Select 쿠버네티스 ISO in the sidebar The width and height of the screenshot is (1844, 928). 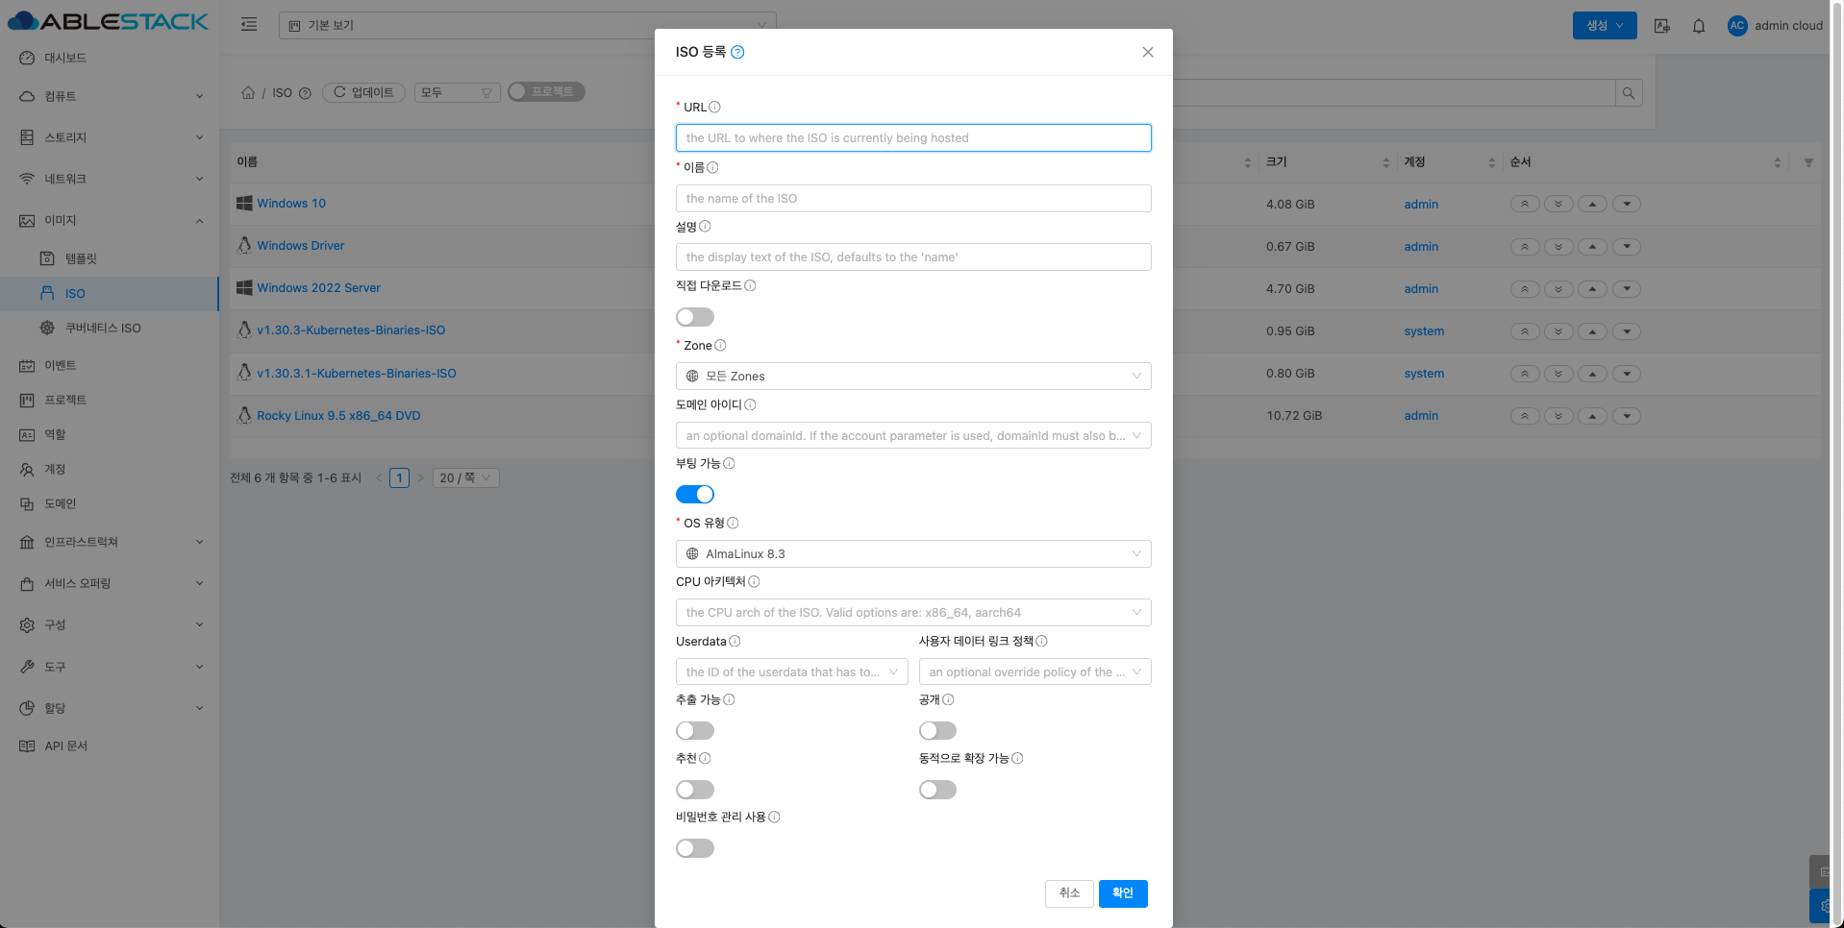(x=102, y=329)
